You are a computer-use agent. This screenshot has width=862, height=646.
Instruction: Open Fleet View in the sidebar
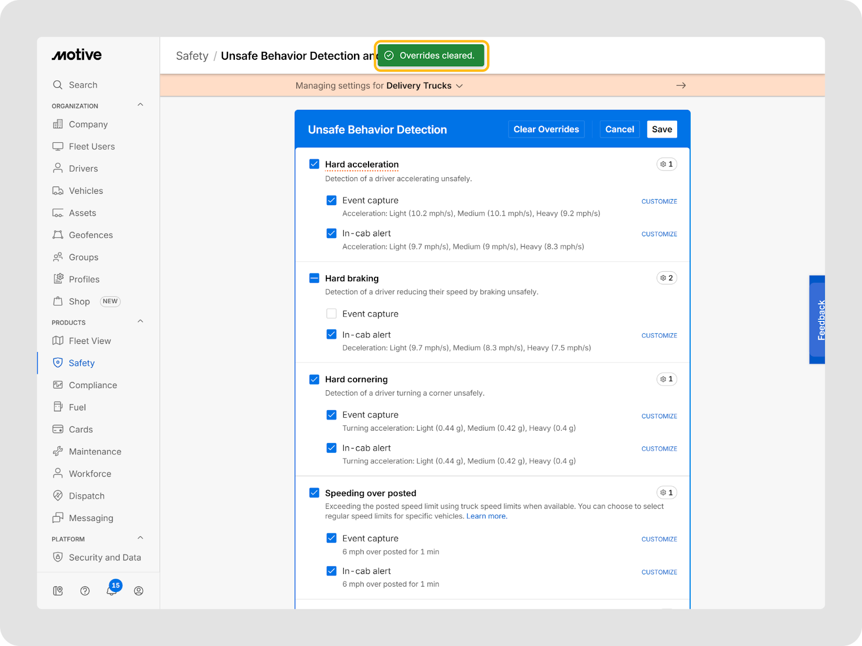[89, 341]
